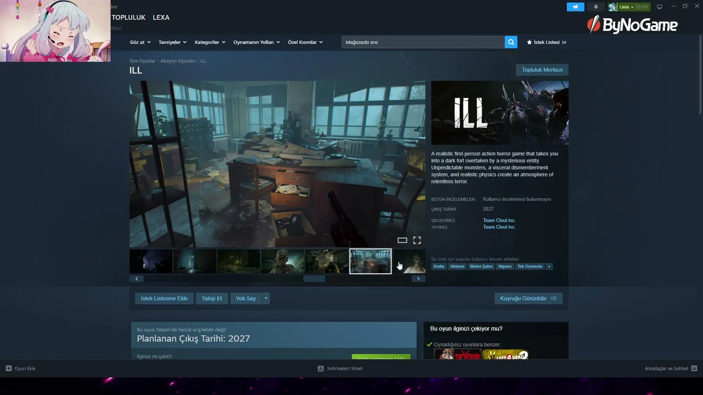Click the downloads icon beside İndirmeleri Yönet

[321, 369]
